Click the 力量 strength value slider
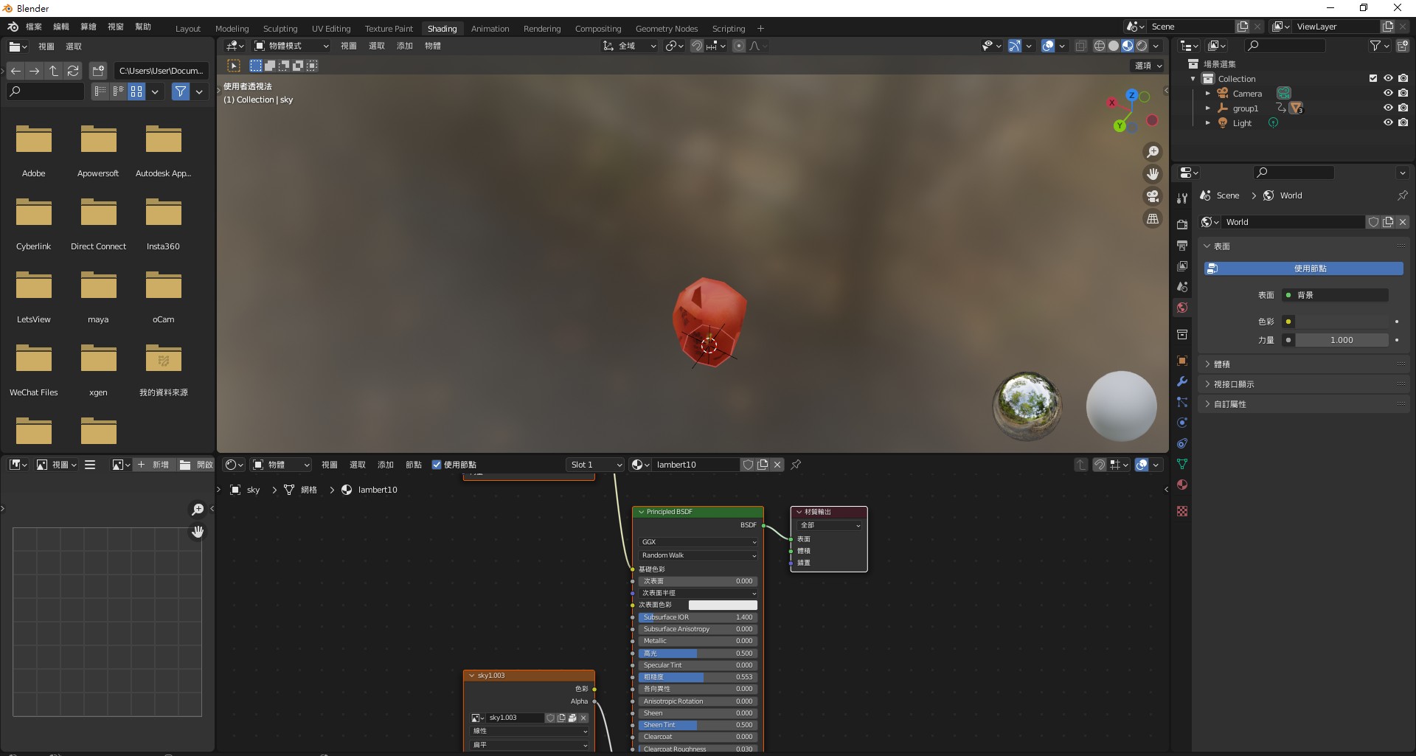The width and height of the screenshot is (1416, 756). 1341,340
